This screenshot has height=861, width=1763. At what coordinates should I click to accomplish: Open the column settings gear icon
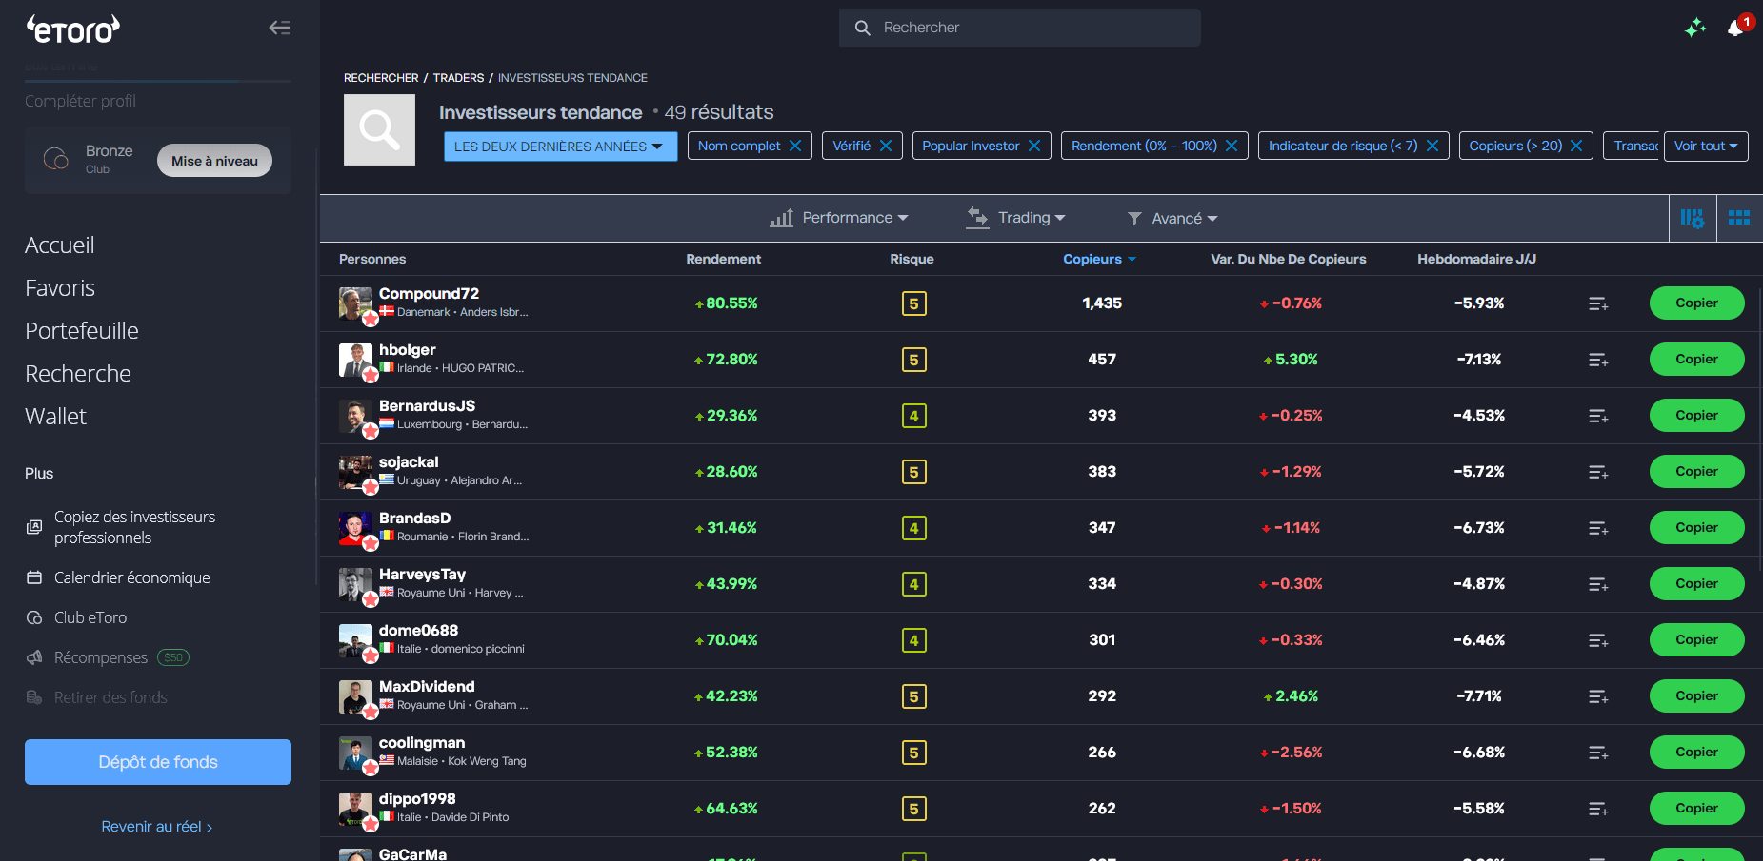pos(1692,218)
